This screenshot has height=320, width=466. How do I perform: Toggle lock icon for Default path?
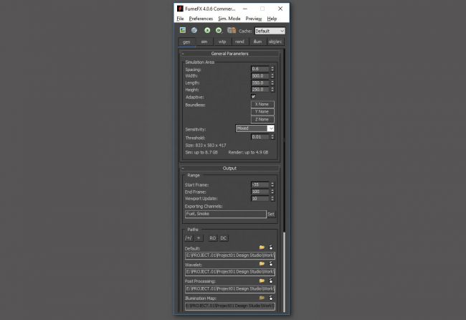coord(271,247)
